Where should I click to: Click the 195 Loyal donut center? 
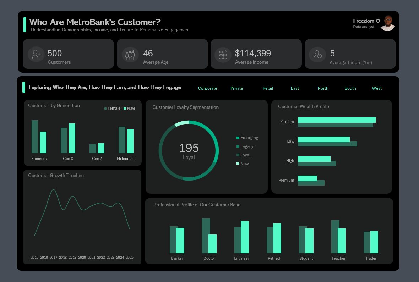pos(189,151)
